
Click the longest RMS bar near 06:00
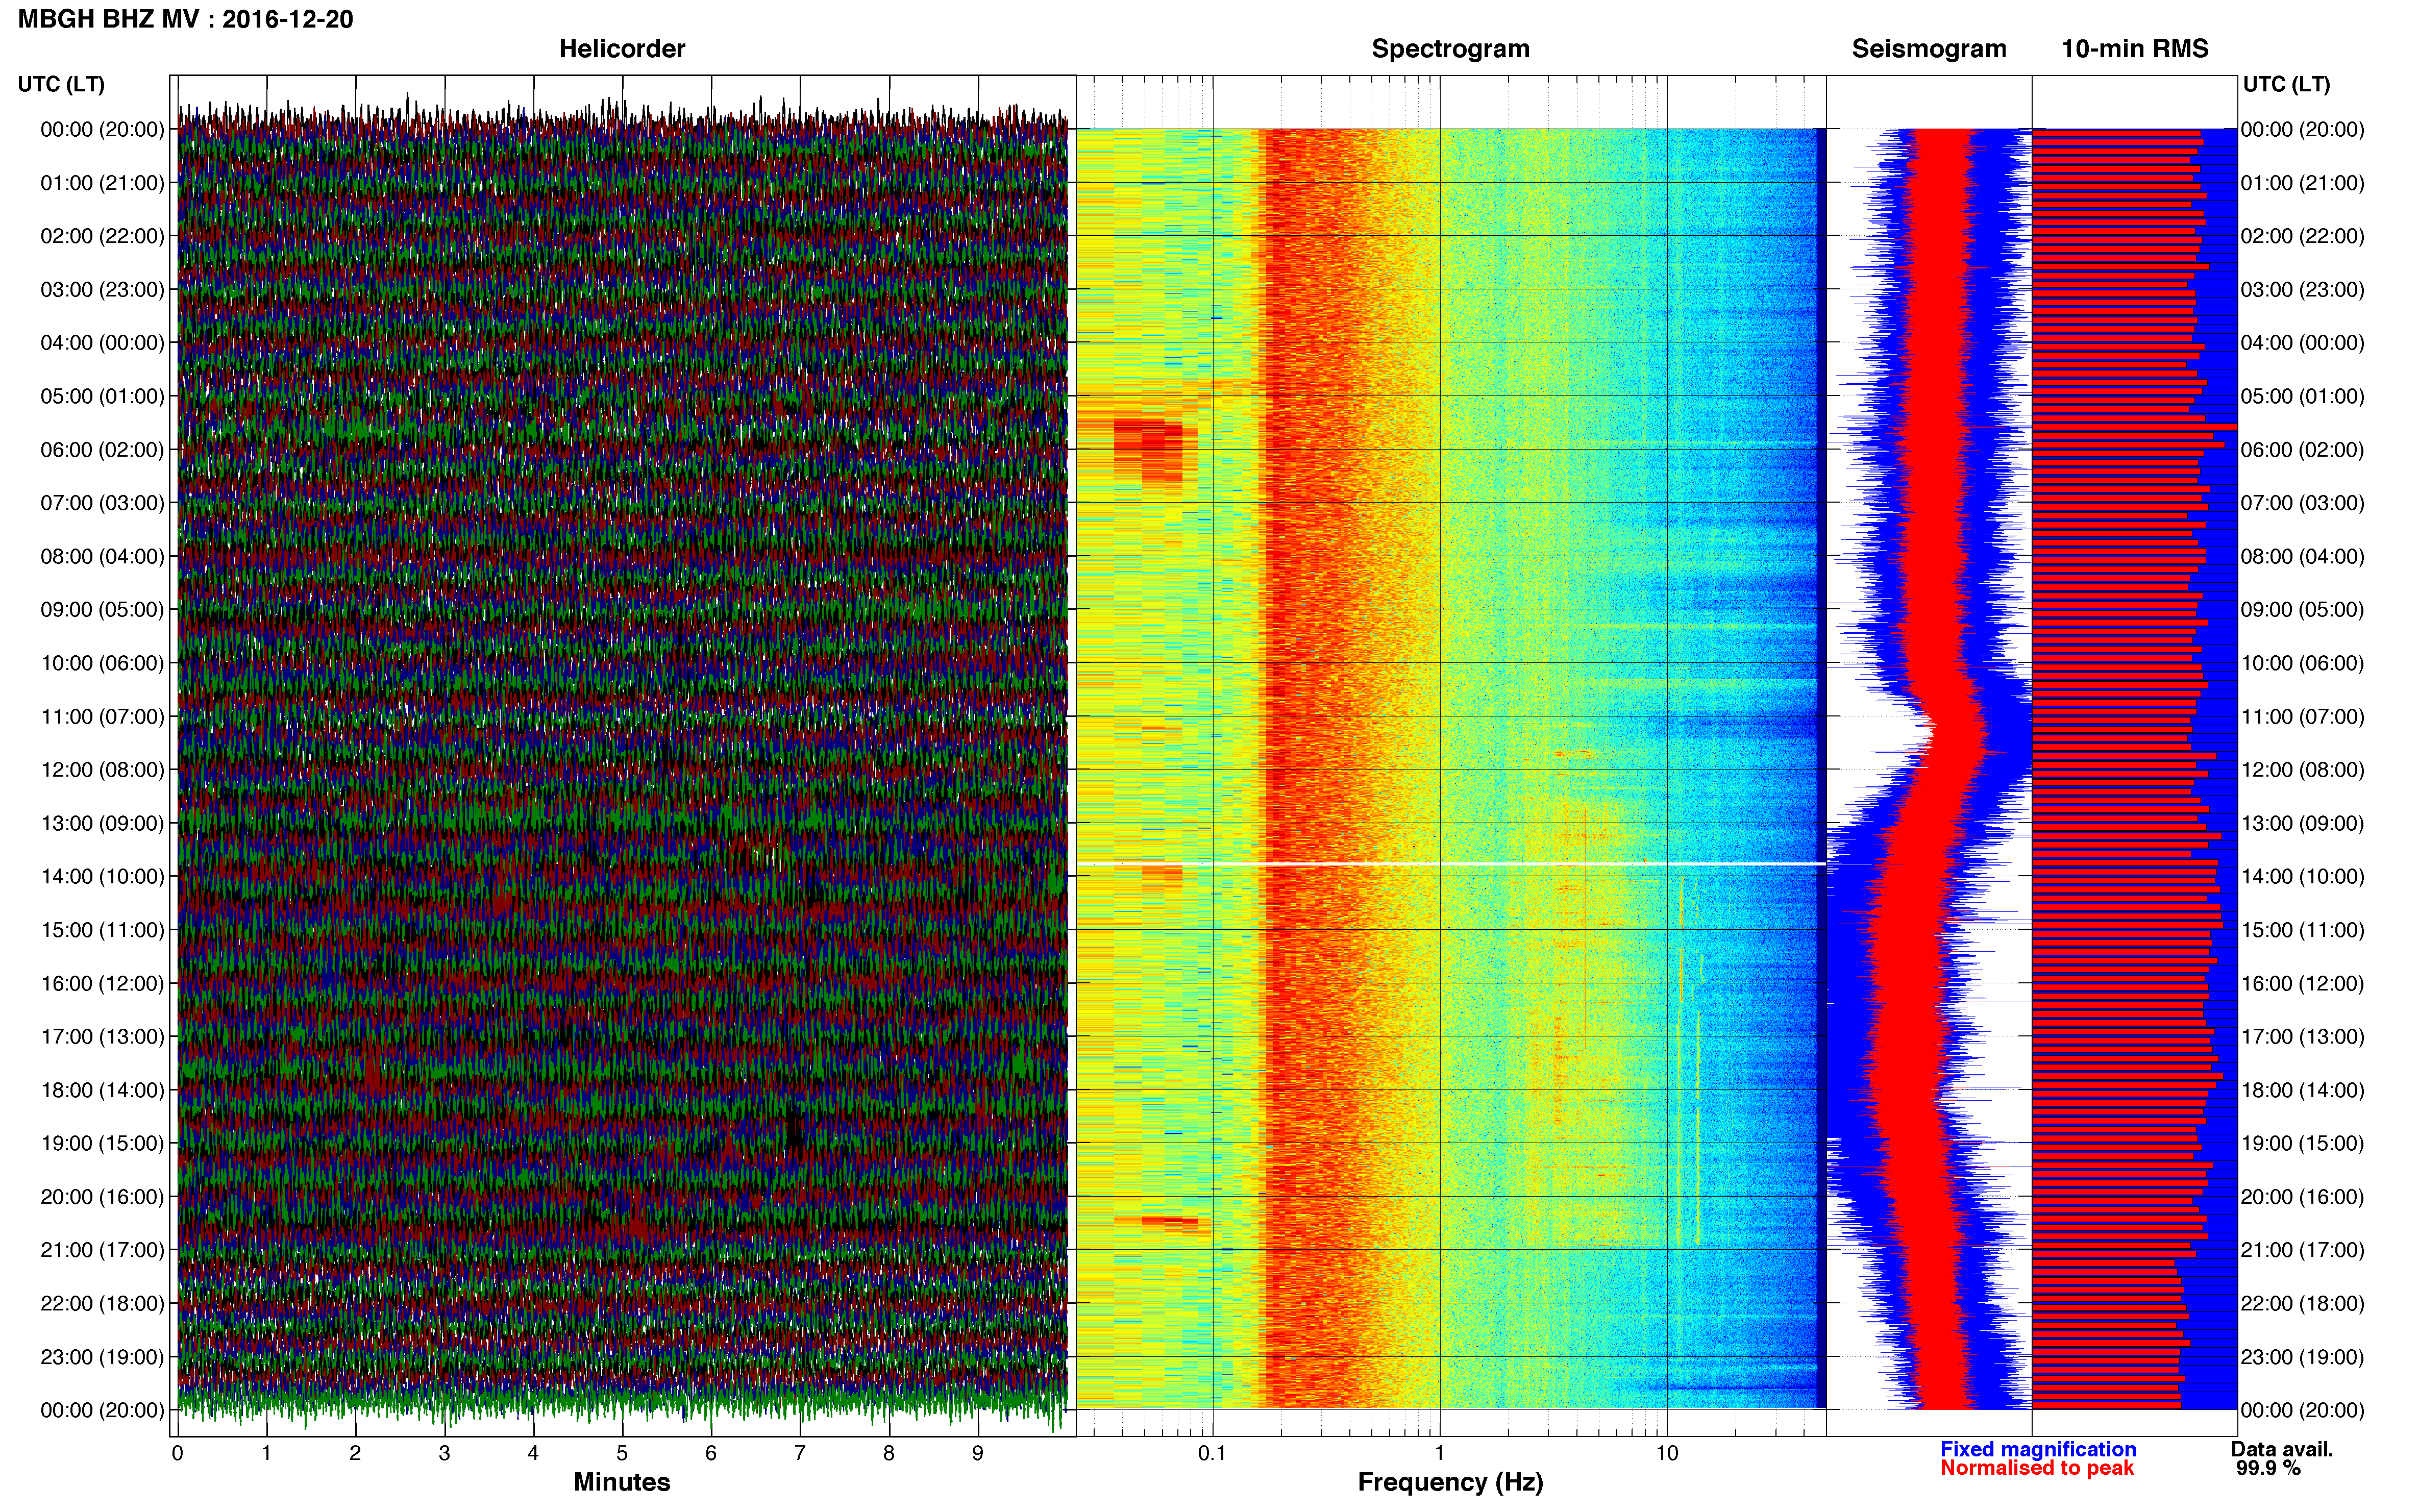tap(2134, 428)
